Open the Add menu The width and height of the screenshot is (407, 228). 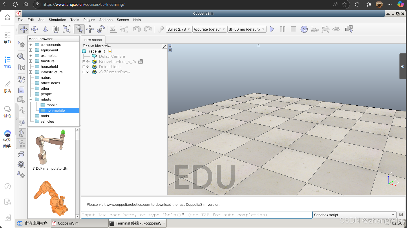click(x=41, y=20)
